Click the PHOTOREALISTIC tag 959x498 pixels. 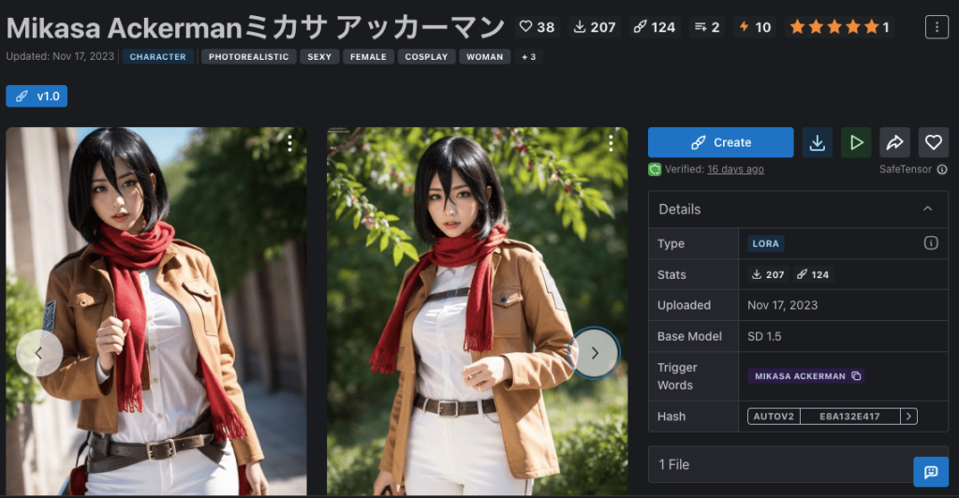[x=248, y=57]
